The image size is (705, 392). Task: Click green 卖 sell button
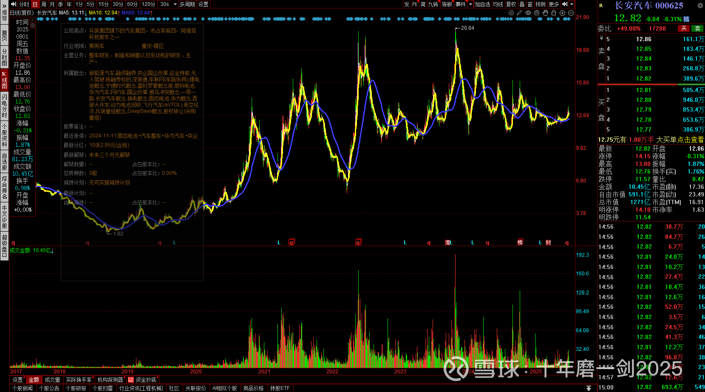697,28
